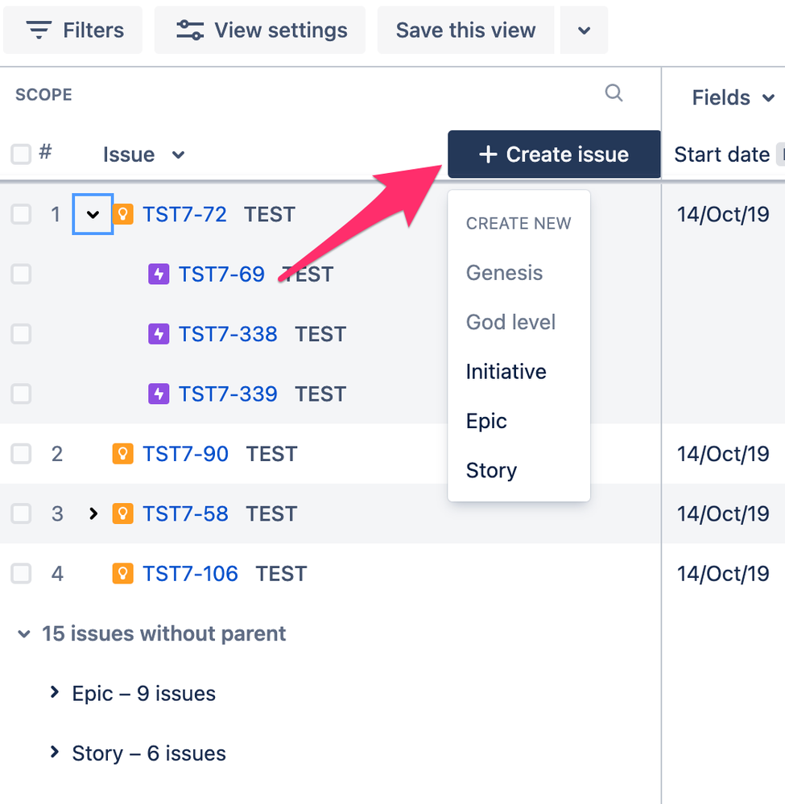Image resolution: width=785 pixels, height=804 pixels.
Task: Open the dropdown beside Save this view
Action: click(584, 29)
